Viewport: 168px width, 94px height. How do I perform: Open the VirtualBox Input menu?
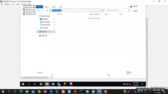coord(18,4)
